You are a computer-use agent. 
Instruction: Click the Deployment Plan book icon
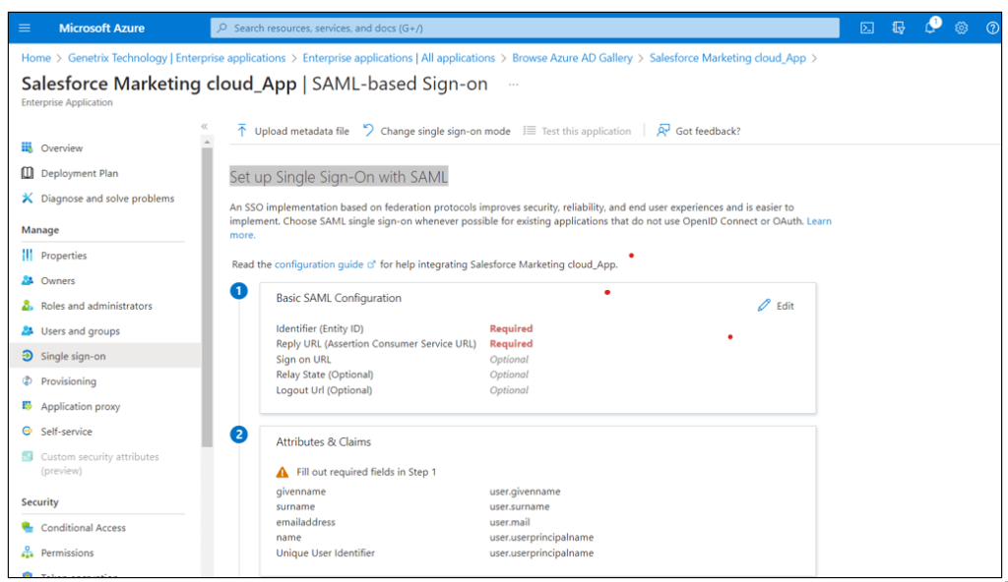[27, 173]
